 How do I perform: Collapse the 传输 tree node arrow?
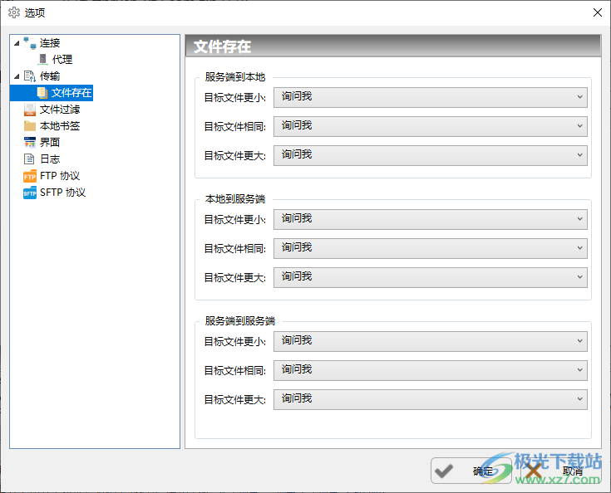(x=17, y=76)
